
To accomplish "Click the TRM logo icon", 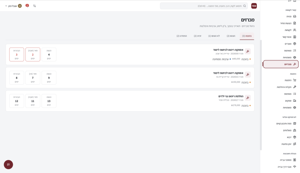I will (254, 6).
